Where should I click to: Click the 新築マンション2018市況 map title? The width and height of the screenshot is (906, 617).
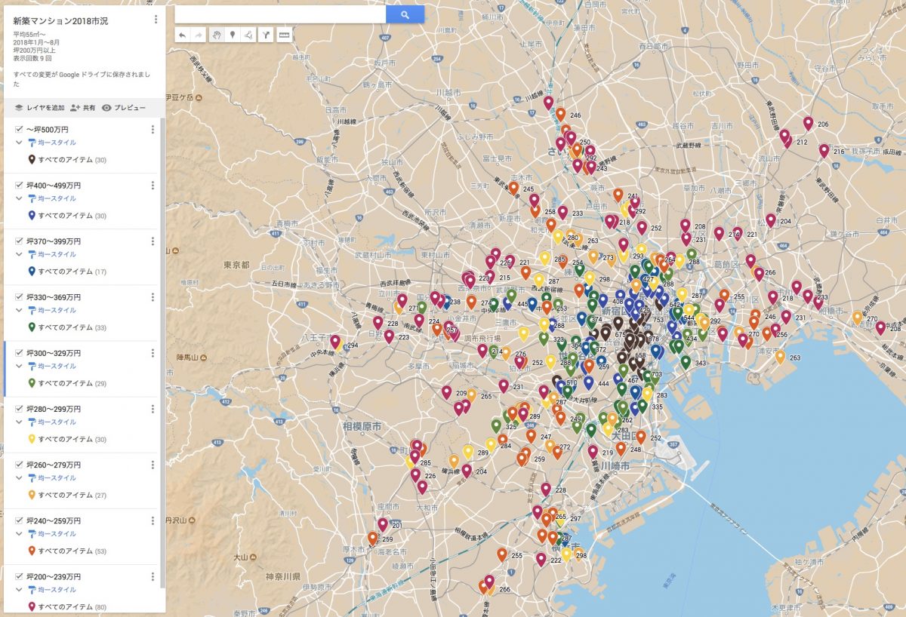pyautogui.click(x=60, y=21)
